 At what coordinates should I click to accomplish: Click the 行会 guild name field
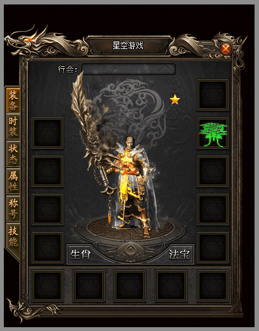(129, 69)
